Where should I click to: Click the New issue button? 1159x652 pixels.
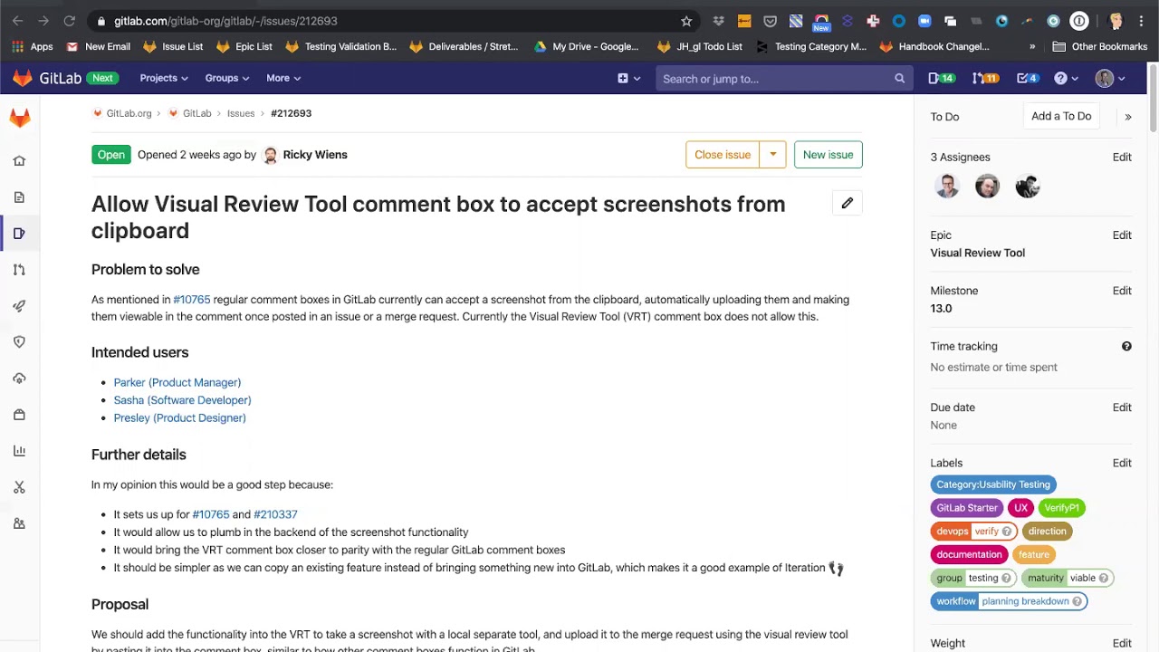click(828, 155)
